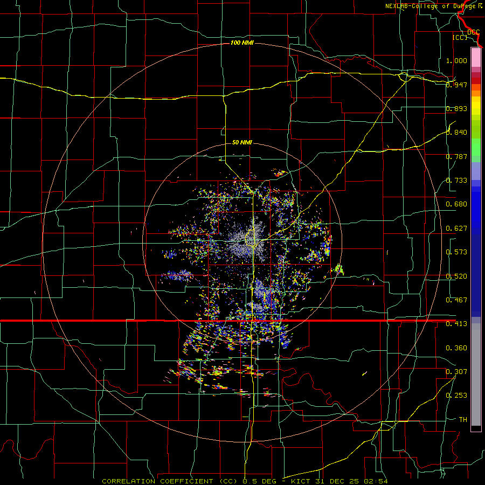Click the "DCC" label above the color scale
485x485 pixels.
pos(473,32)
